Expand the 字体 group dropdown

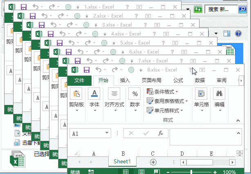[95, 111]
